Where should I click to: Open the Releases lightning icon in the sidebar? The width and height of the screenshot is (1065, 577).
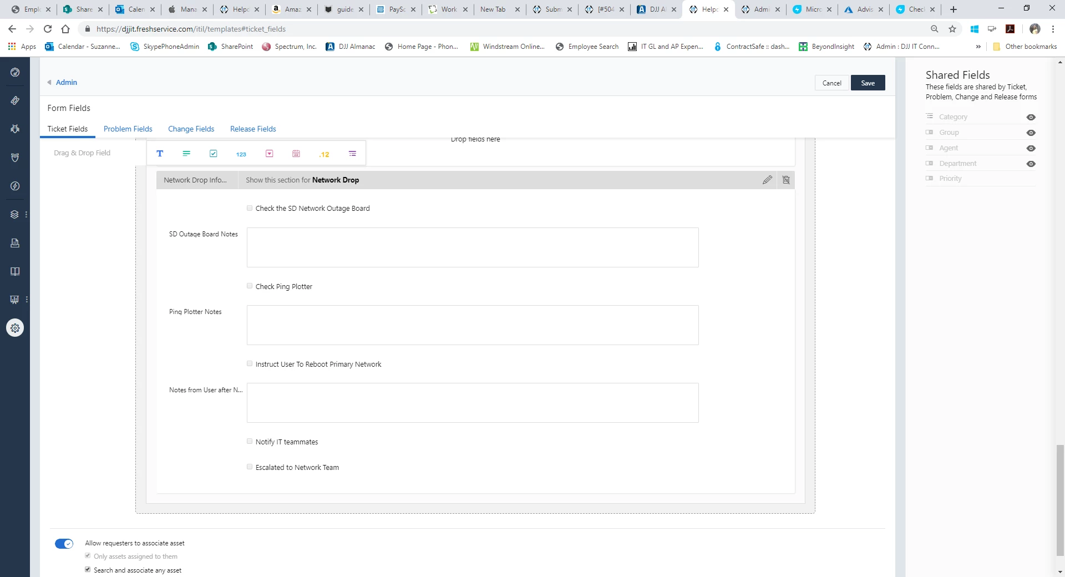point(15,186)
